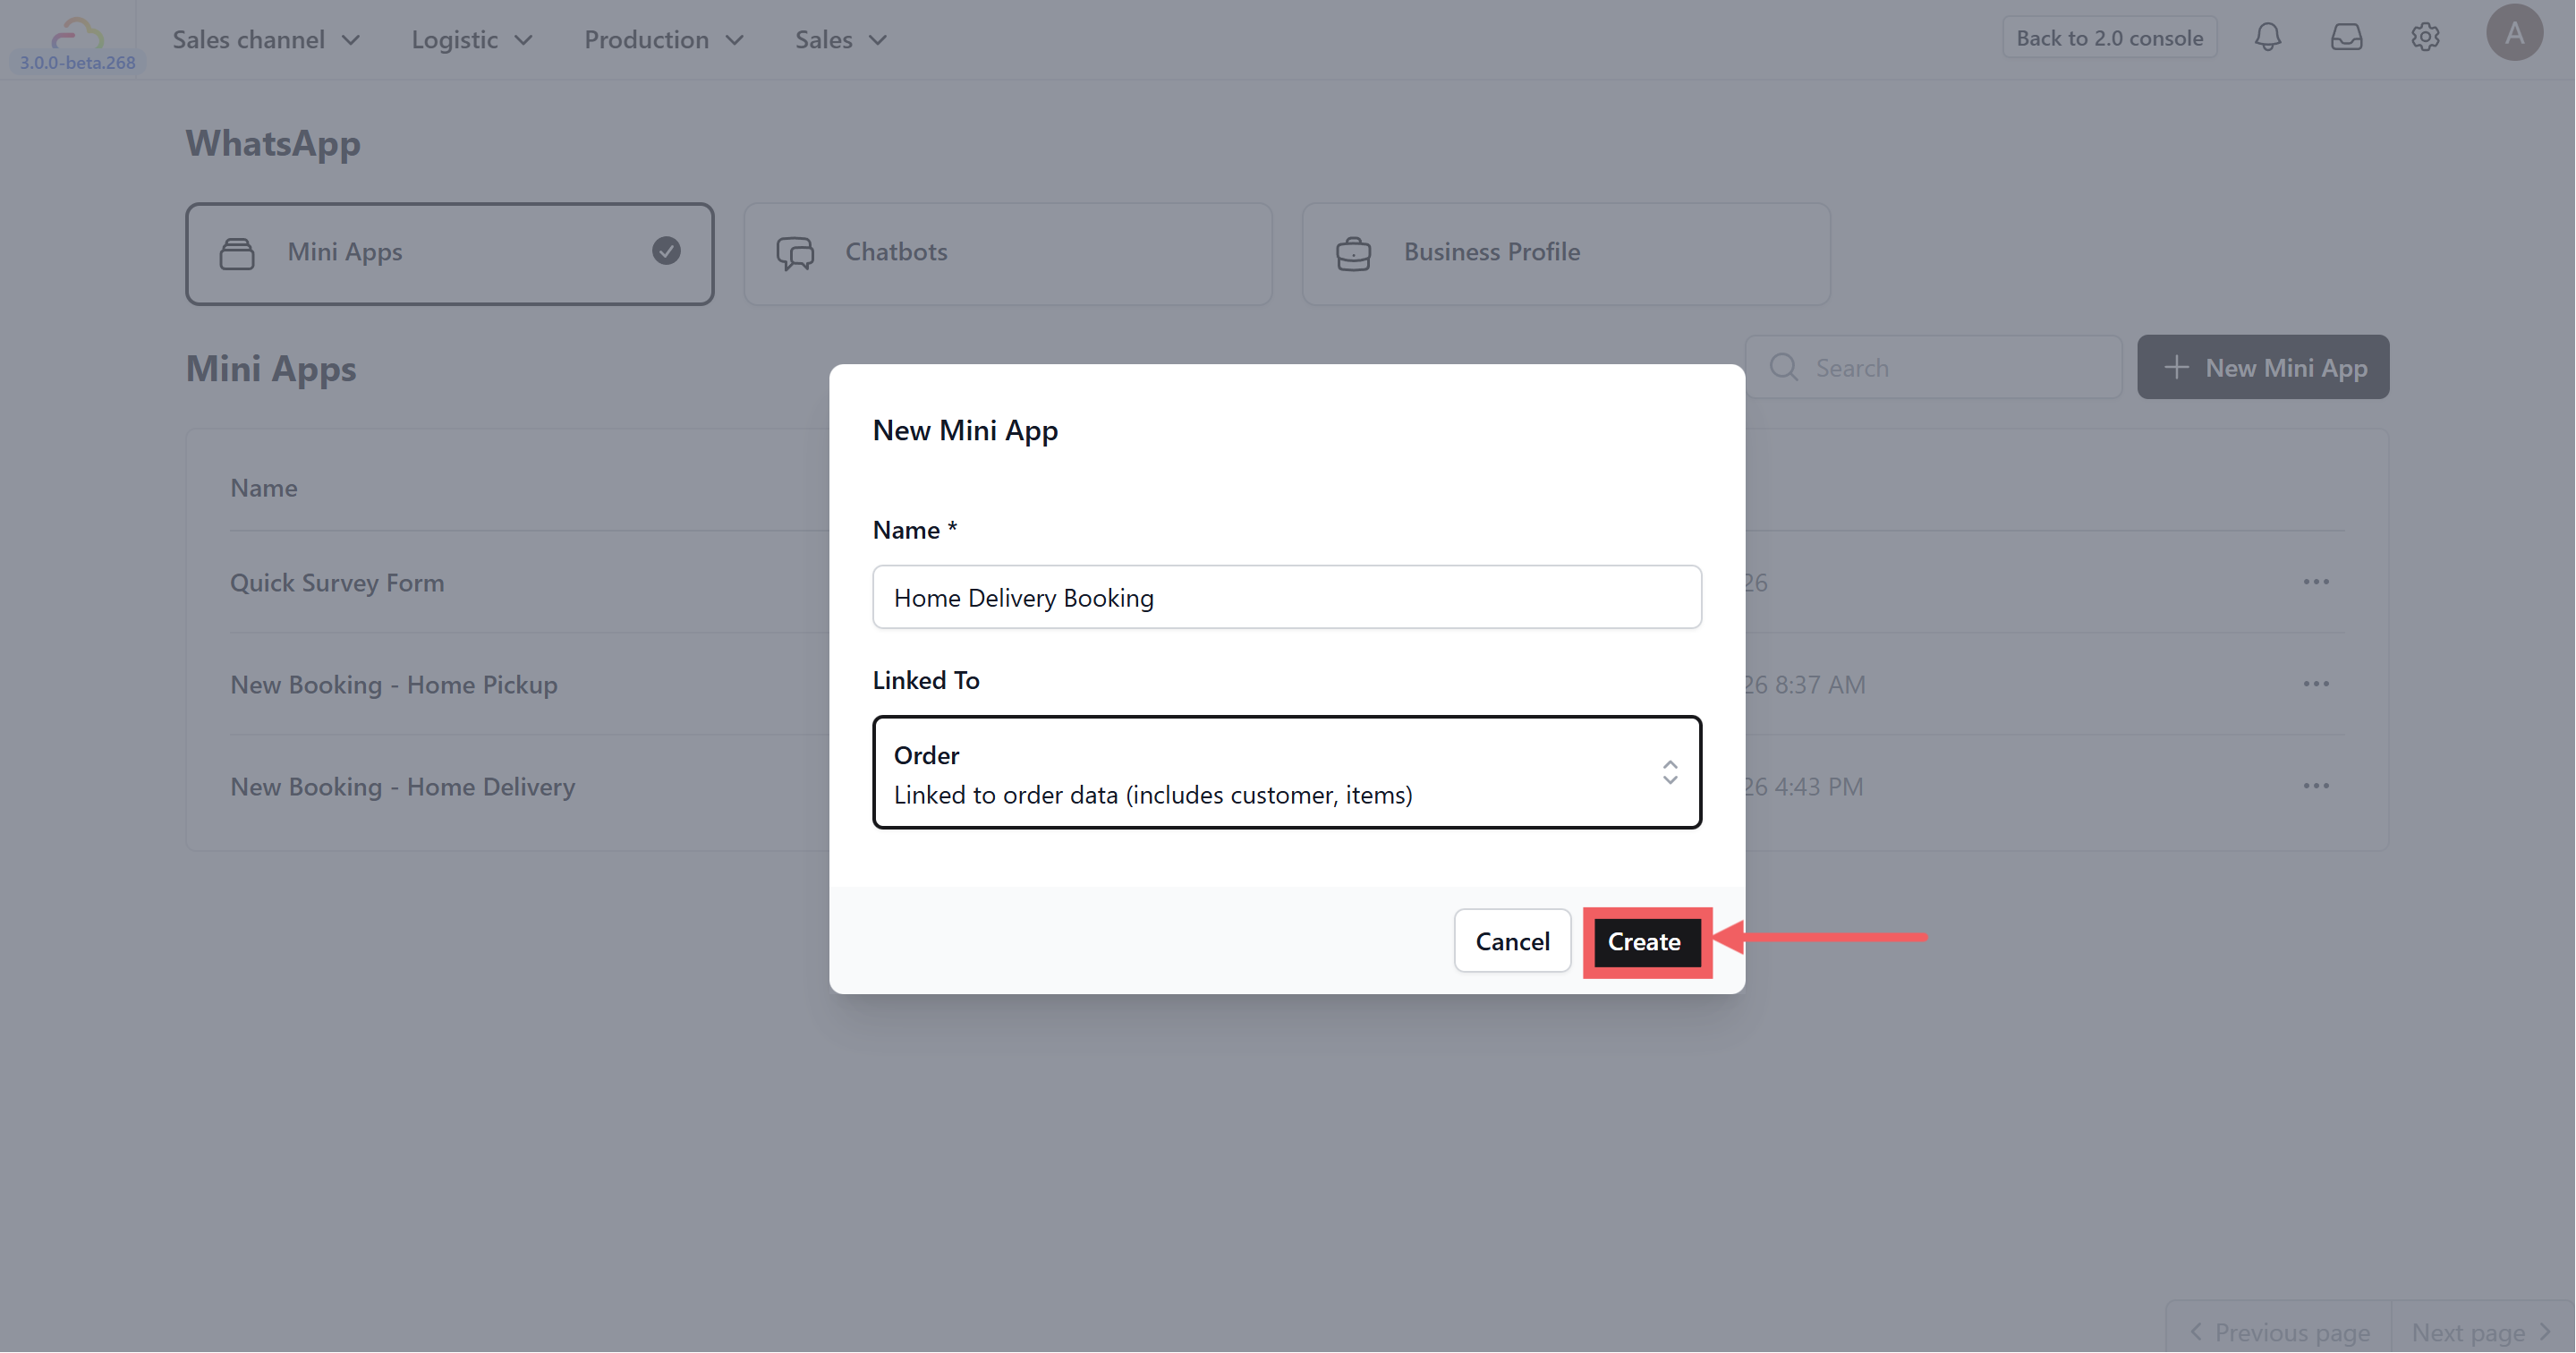2576x1353 pixels.
Task: Open the notifications bell icon
Action: click(2267, 38)
